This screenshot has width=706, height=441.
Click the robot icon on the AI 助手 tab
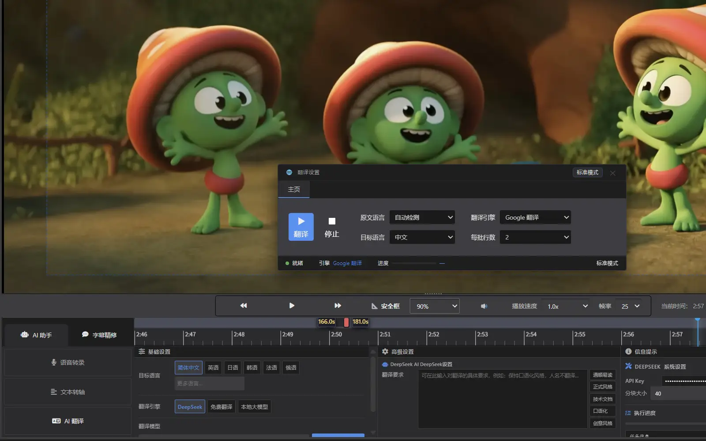25,335
